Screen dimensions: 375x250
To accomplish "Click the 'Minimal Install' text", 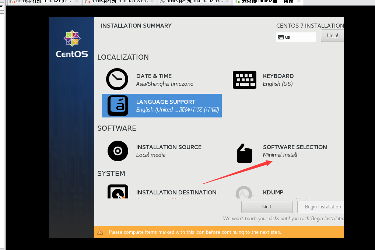I will pyautogui.click(x=280, y=155).
